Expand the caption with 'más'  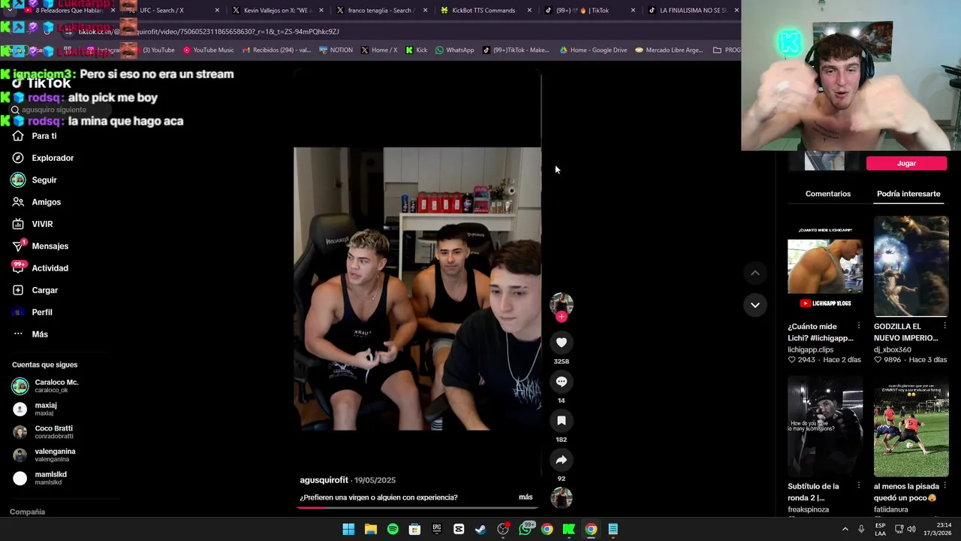(526, 497)
